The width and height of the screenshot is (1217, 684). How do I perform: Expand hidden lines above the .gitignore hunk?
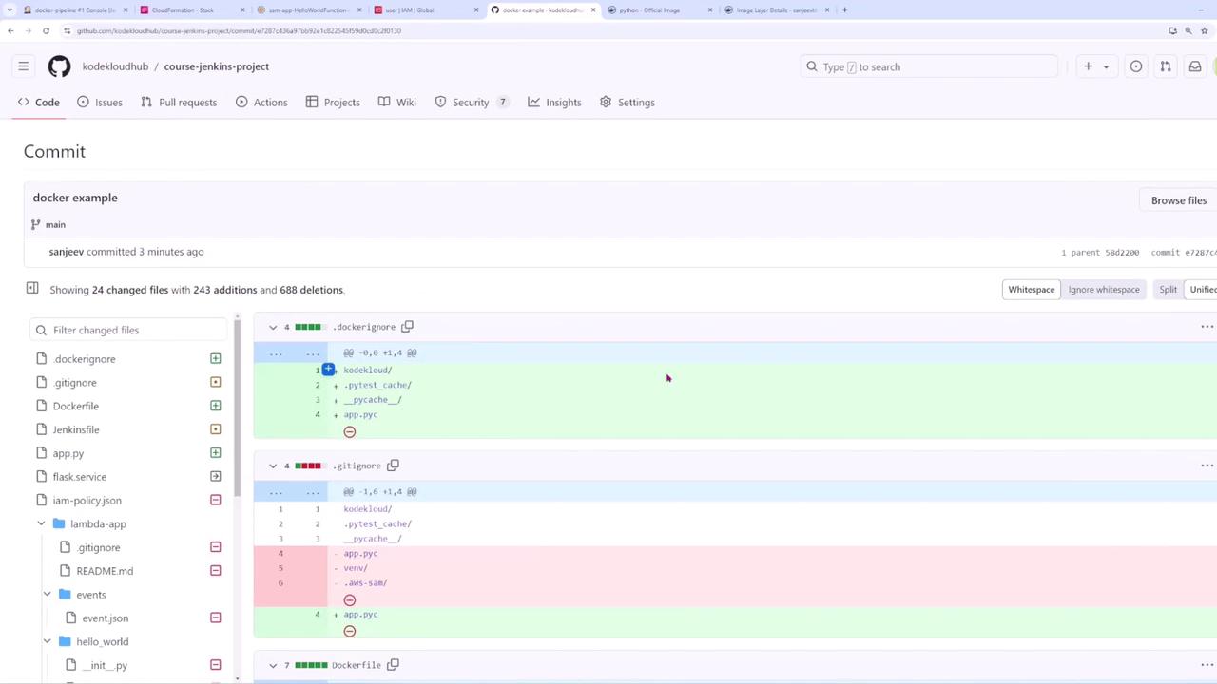pos(293,491)
